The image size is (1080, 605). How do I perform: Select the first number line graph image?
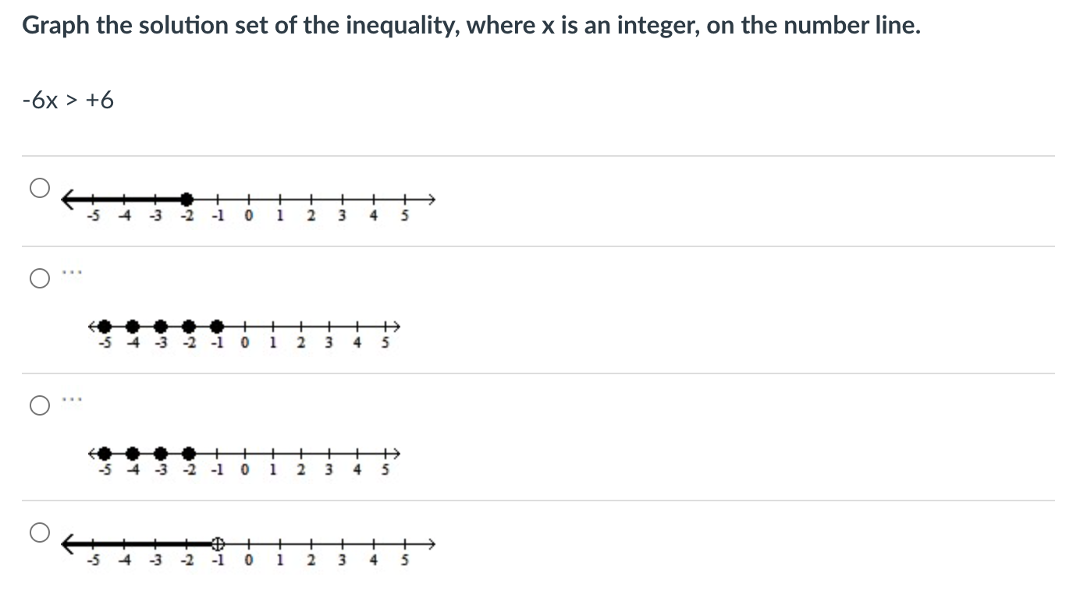point(250,201)
